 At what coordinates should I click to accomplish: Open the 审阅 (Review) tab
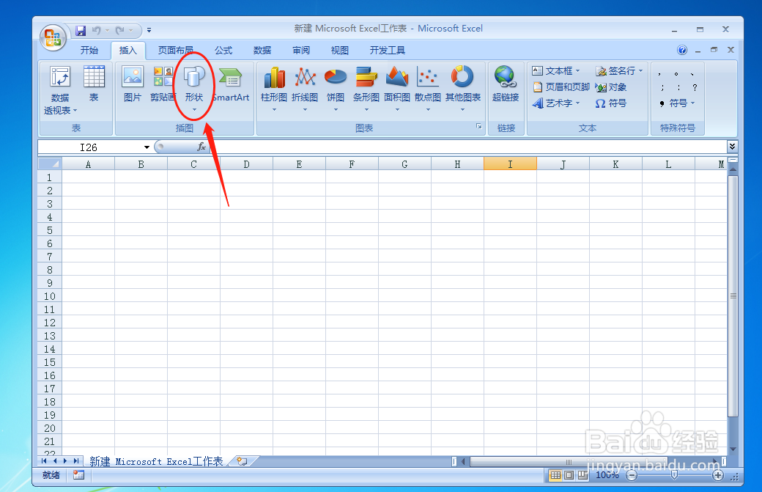(x=301, y=50)
